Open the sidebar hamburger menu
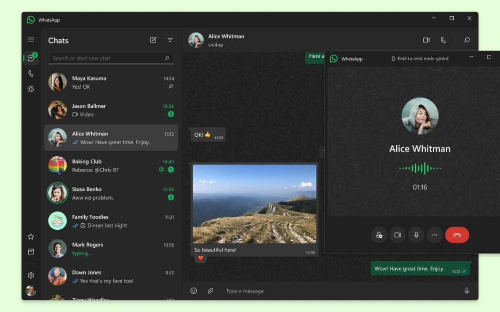This screenshot has width=500, height=312. (x=31, y=40)
